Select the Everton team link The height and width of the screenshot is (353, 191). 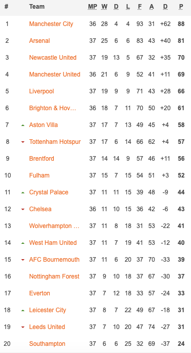(x=40, y=293)
